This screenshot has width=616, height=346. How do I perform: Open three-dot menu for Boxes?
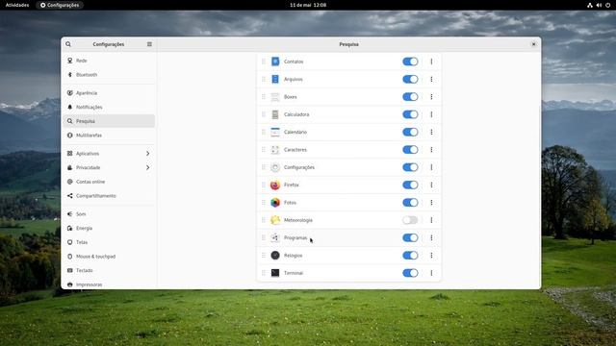431,97
